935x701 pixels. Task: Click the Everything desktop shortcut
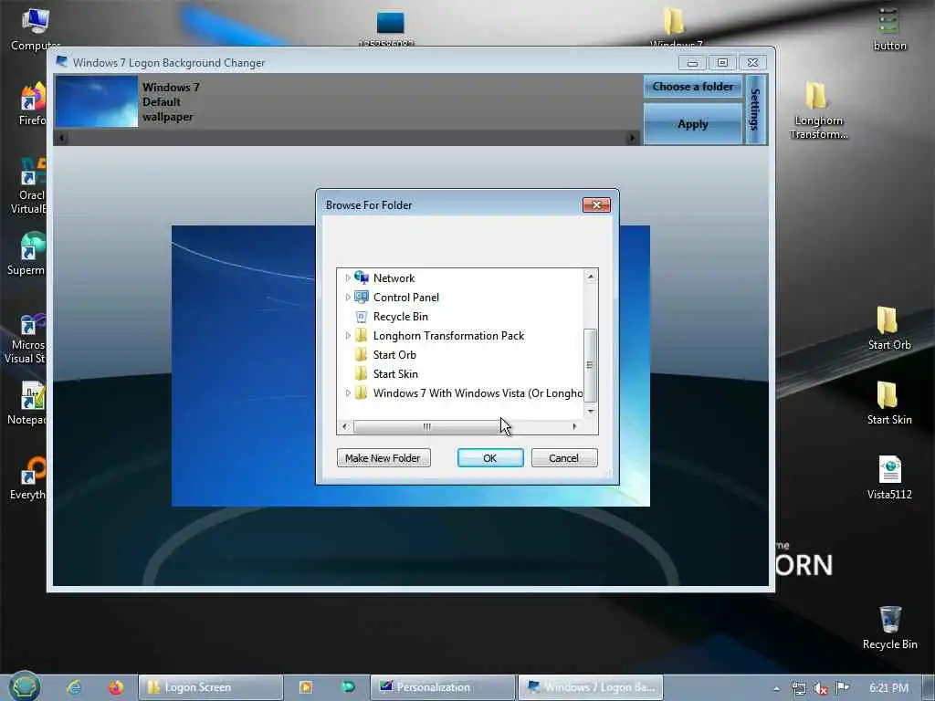point(28,478)
